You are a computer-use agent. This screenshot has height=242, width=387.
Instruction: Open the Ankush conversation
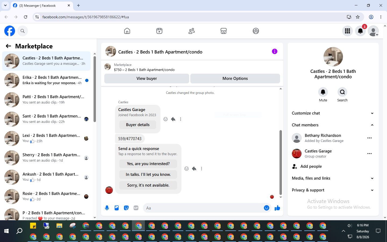click(46, 177)
